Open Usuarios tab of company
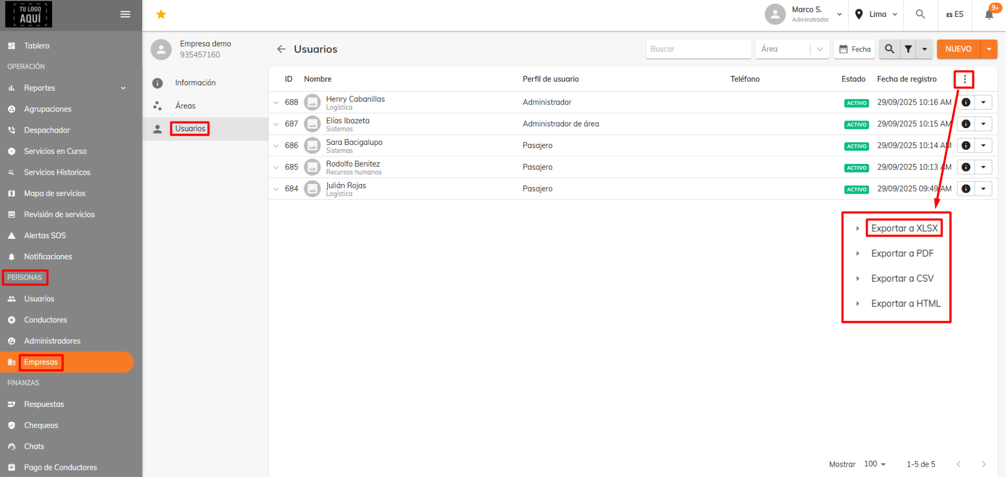 pyautogui.click(x=190, y=129)
